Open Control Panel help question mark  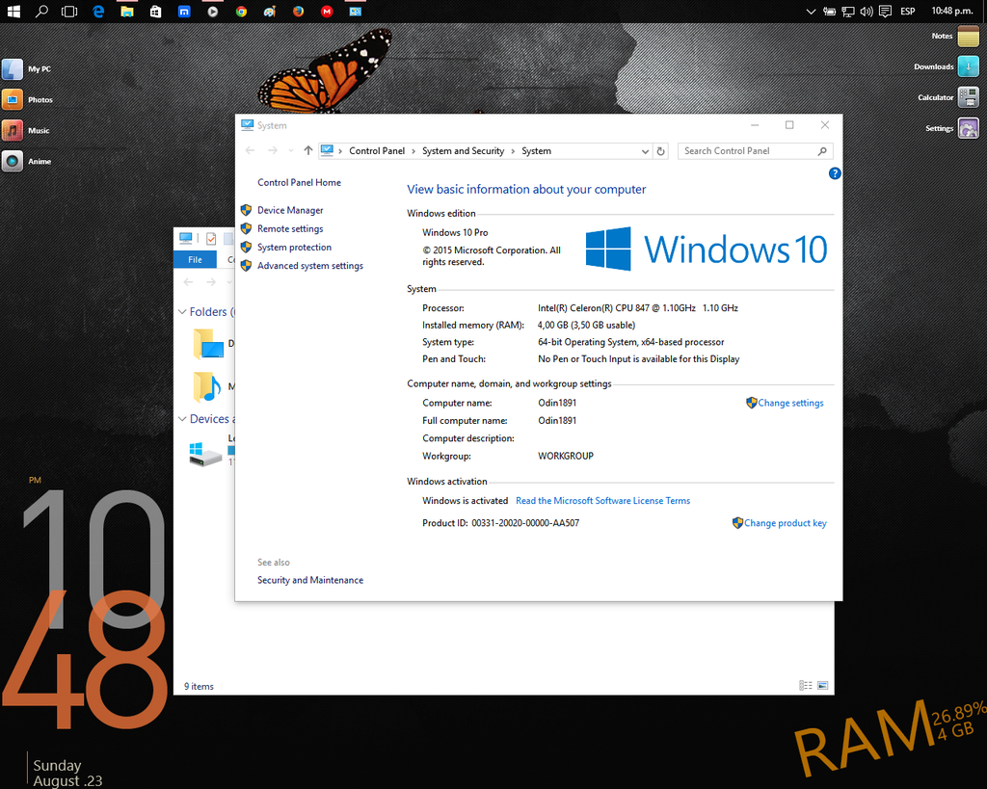(835, 173)
